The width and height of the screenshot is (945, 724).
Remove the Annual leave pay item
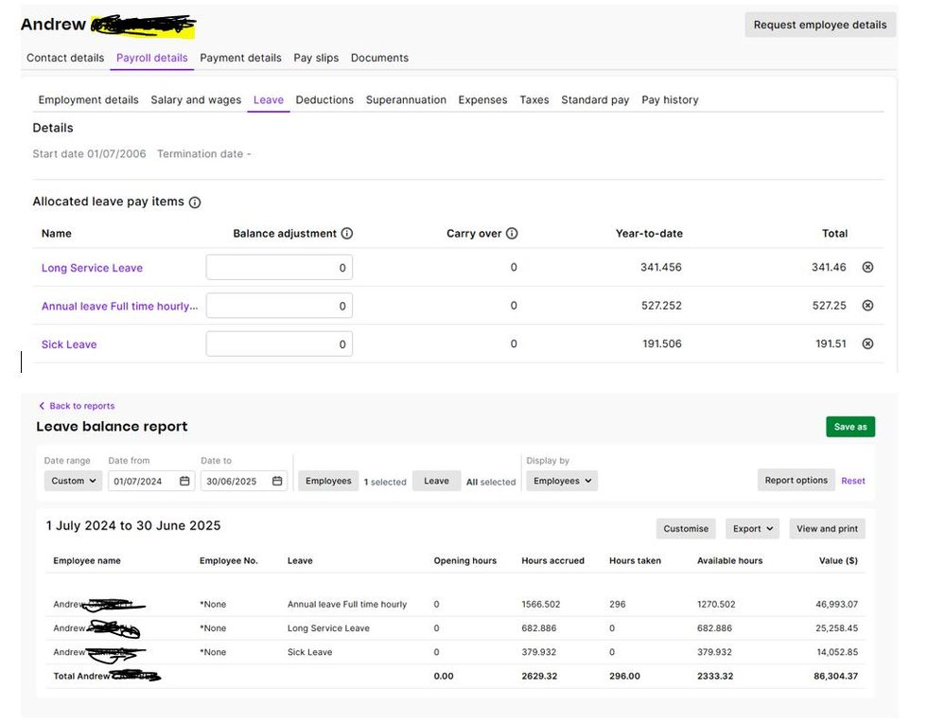click(x=867, y=306)
